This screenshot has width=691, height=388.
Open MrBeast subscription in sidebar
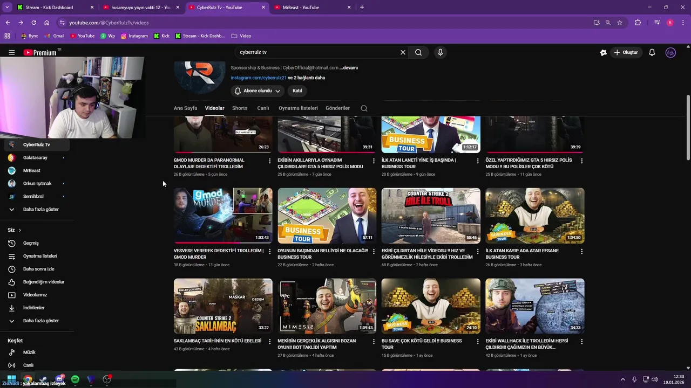coord(37,171)
